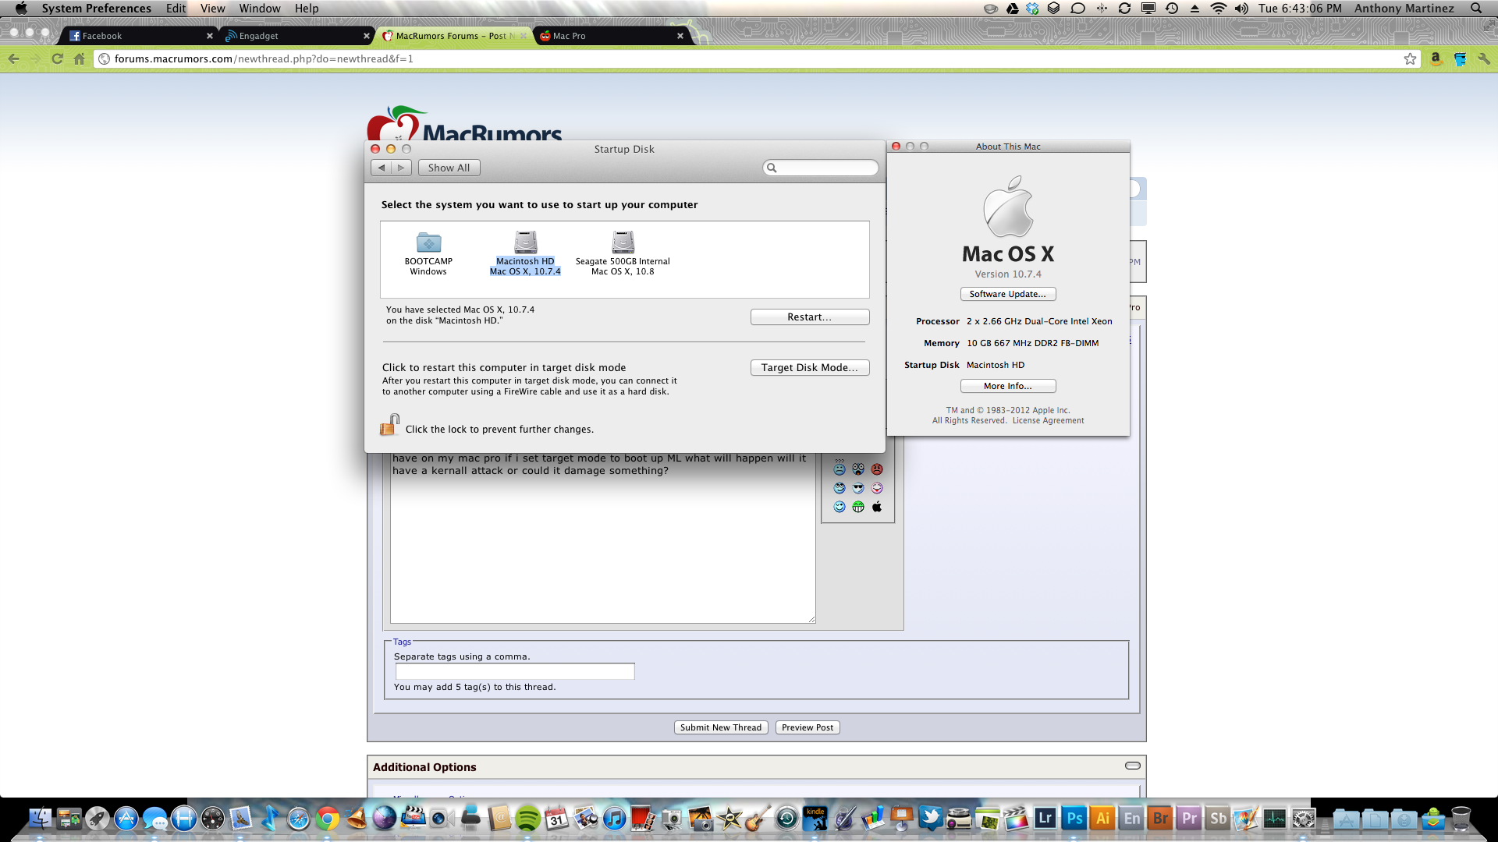This screenshot has width=1498, height=842.
Task: Open the Chrome wrench settings menu
Action: coord(1483,58)
